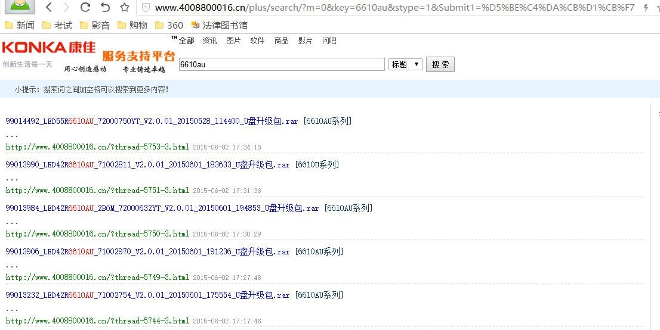Go forward with the browser forward arrow
Image resolution: width=660 pixels, height=330 pixels.
[x=66, y=7]
